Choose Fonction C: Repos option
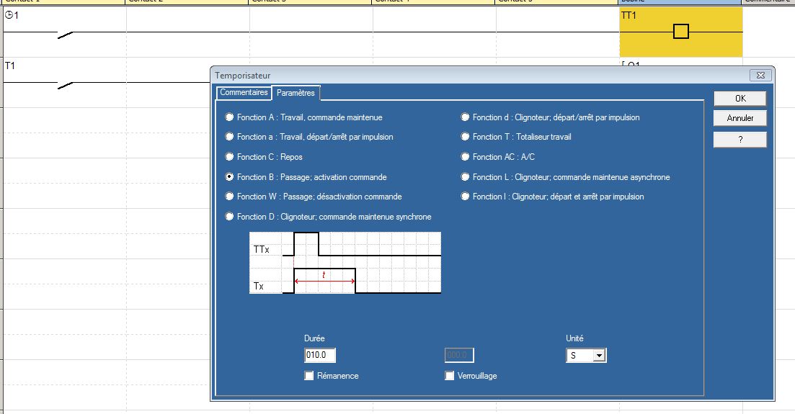 230,157
